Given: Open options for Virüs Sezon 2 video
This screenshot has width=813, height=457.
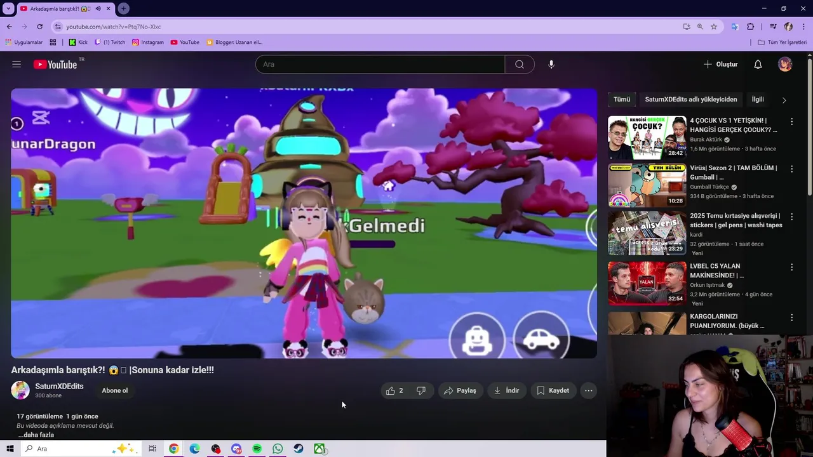Looking at the screenshot, I should [791, 169].
